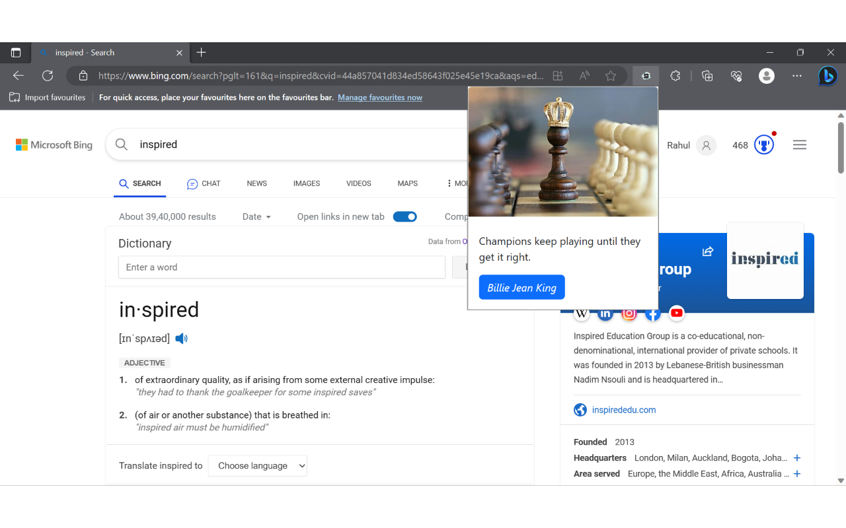Open the tab actions menu icon
The image size is (846, 528).
coord(16,53)
